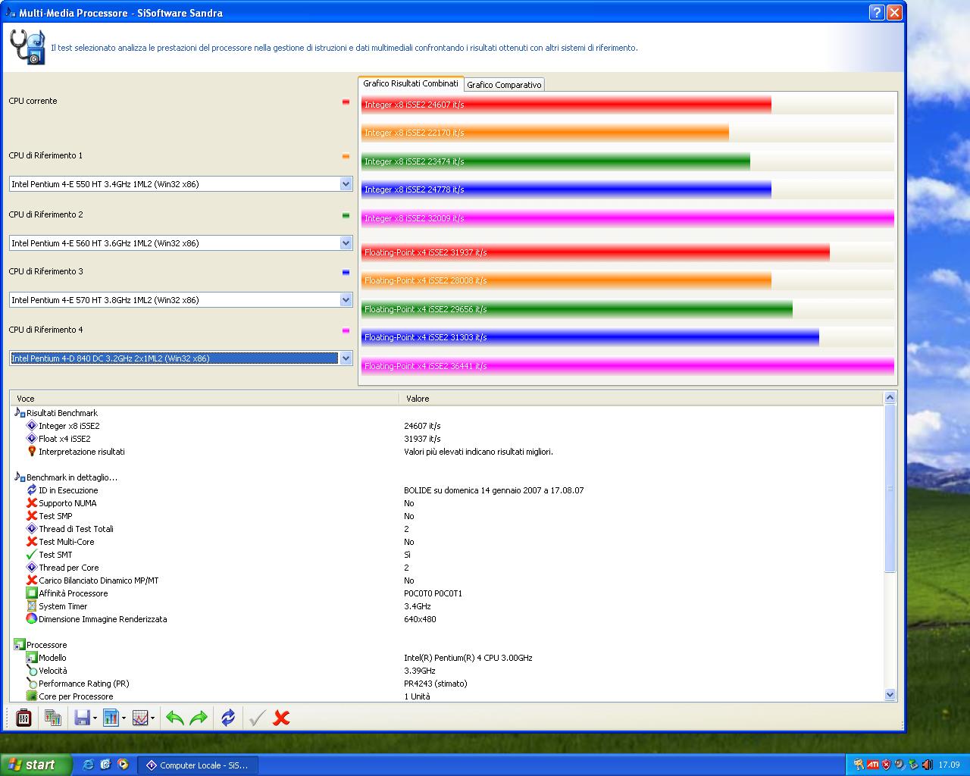
Task: Click the help question mark button
Action: coord(877,12)
